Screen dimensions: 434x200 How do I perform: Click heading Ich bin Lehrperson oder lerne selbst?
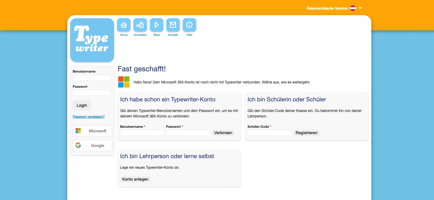[167, 156]
